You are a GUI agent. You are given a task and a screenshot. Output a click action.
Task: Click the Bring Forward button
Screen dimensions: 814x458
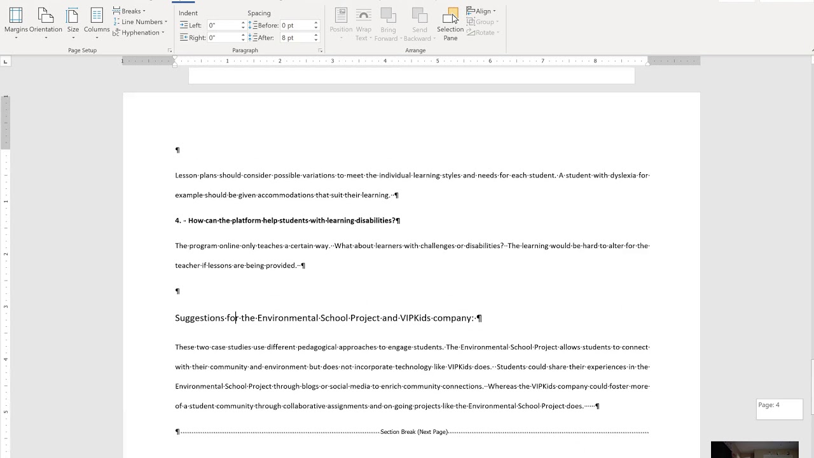[388, 24]
